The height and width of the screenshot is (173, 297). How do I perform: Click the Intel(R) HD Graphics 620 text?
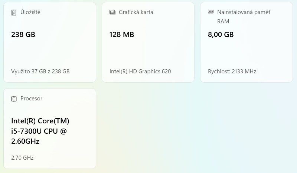click(140, 71)
